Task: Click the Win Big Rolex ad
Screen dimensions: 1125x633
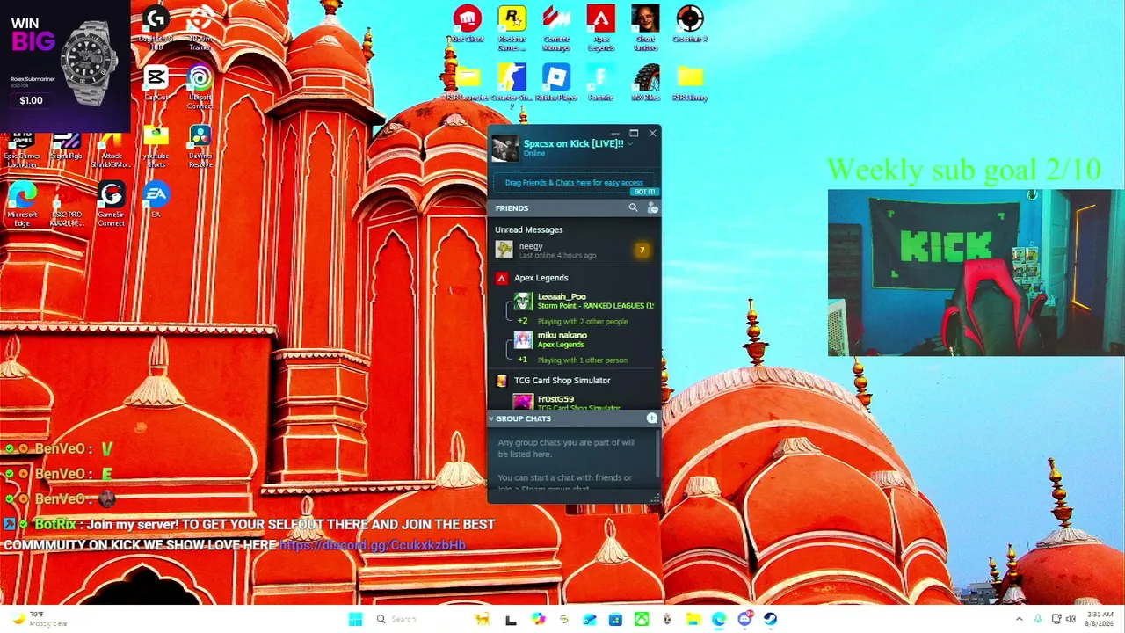Action: point(65,66)
